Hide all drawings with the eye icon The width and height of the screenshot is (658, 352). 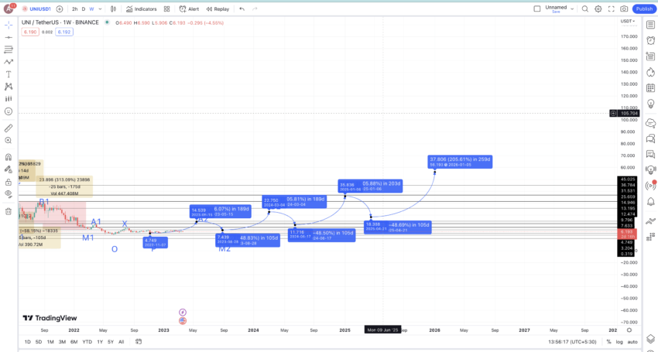(8, 194)
